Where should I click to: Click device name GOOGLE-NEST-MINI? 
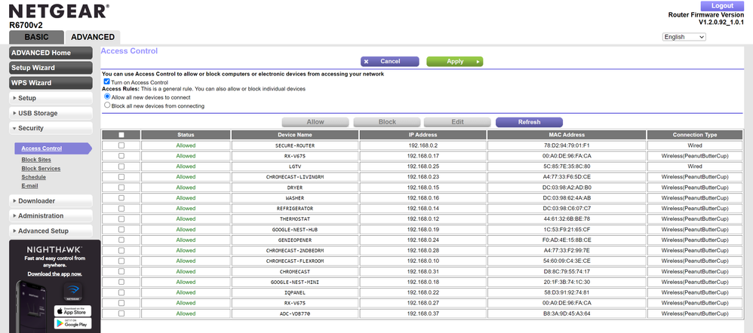coord(295,282)
